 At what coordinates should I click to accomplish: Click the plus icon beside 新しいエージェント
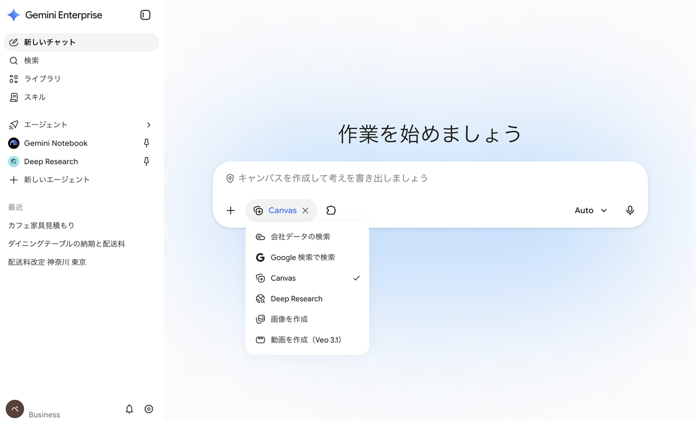14,180
